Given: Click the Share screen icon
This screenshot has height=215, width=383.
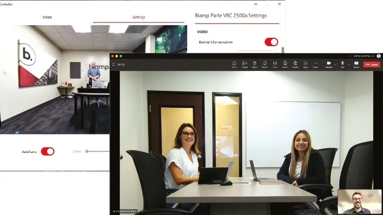Looking at the screenshot, I should (356, 64).
